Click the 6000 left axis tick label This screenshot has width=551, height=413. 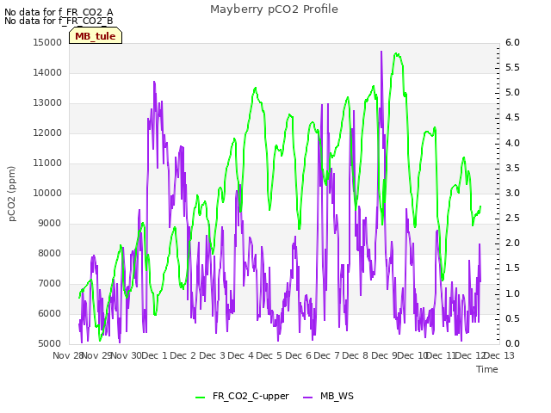(x=50, y=313)
